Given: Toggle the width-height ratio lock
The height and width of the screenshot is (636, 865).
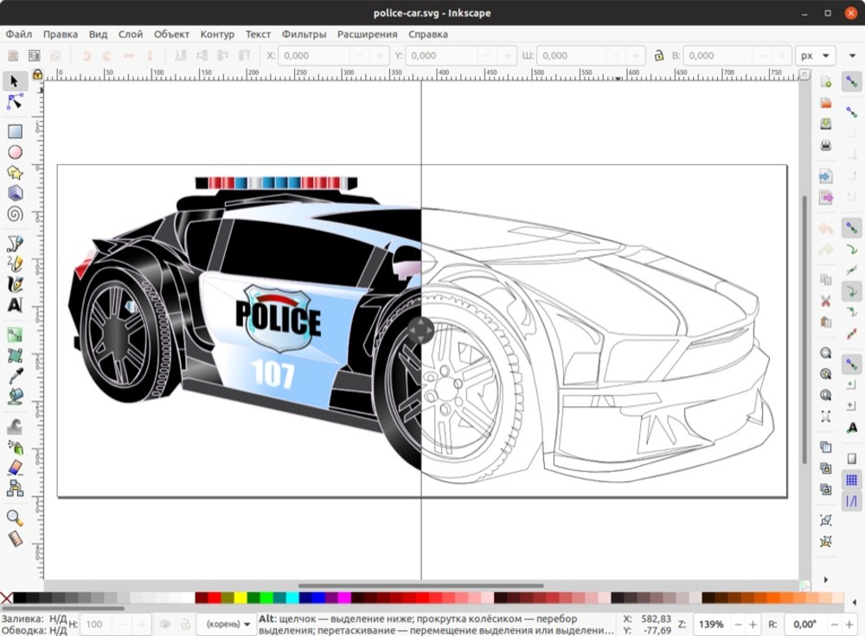Looking at the screenshot, I should 658,55.
